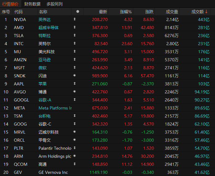Image resolution: width=215 pixels, height=176 pixels.
Task: Click the up-down arrow icon in GOOG row
Action: click(75, 124)
